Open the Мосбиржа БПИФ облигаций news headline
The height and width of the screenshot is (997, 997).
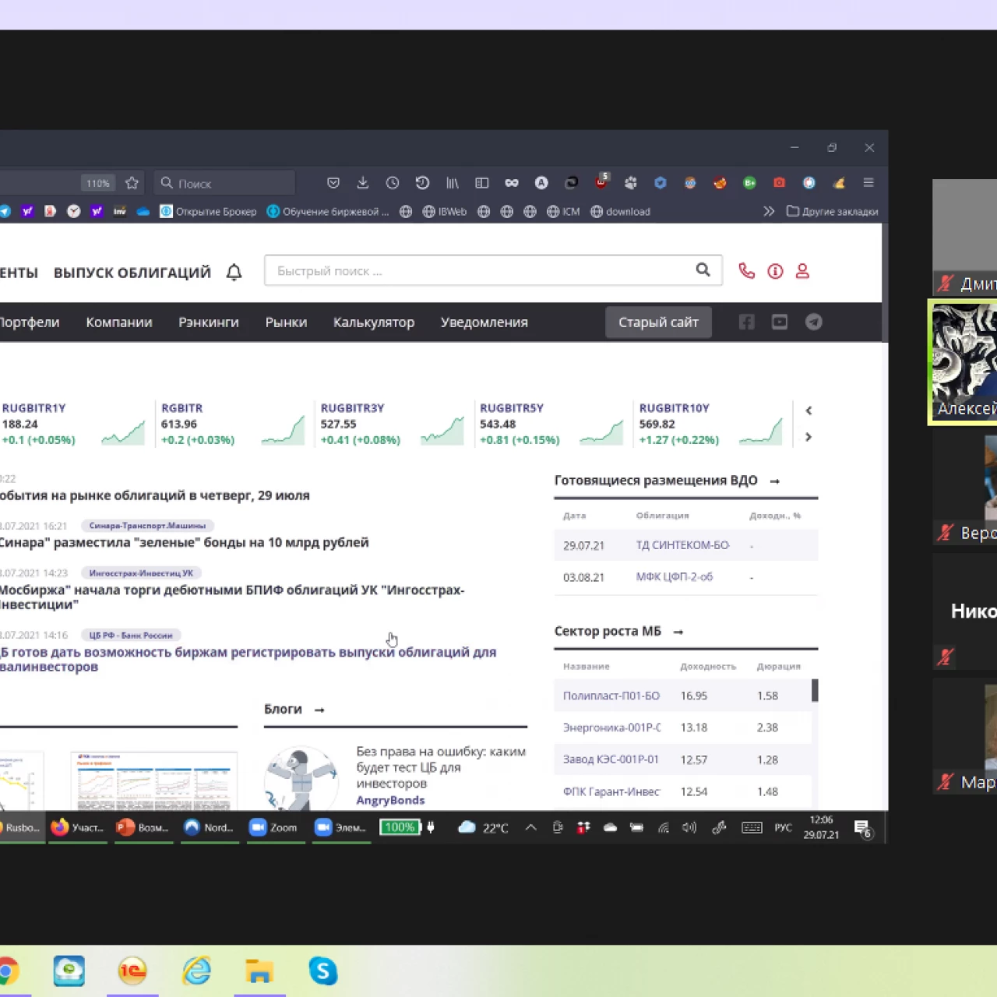pos(232,597)
